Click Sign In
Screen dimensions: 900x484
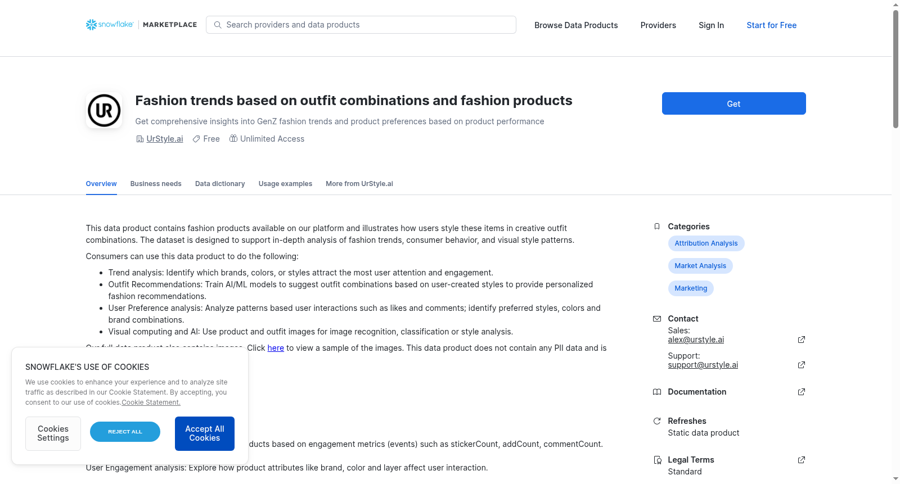point(711,25)
